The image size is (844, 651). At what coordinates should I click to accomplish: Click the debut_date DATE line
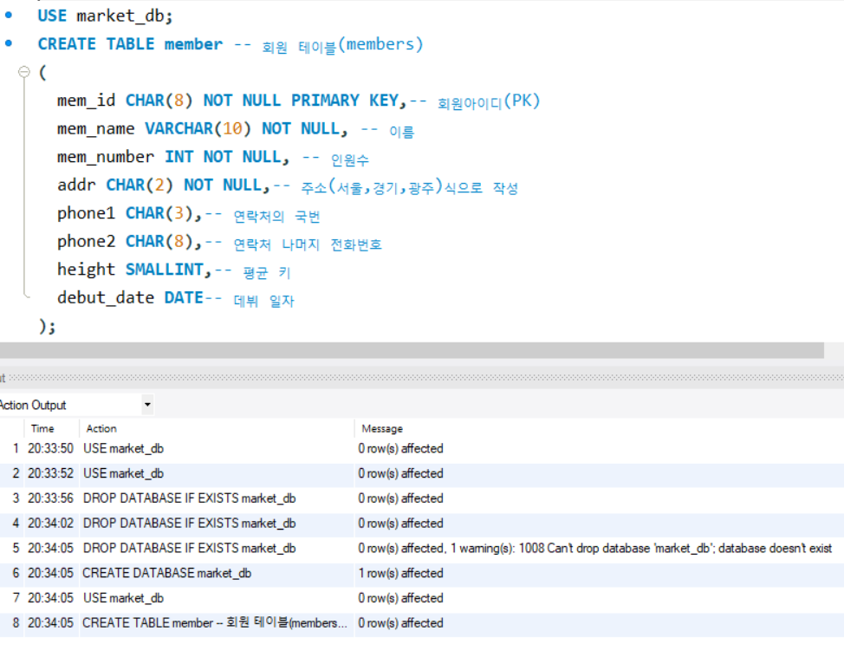coord(176,298)
